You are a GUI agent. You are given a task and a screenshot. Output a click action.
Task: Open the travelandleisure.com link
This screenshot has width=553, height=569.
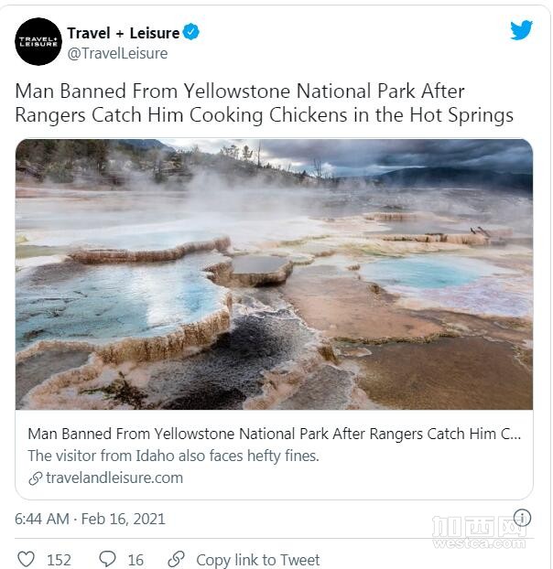point(114,478)
